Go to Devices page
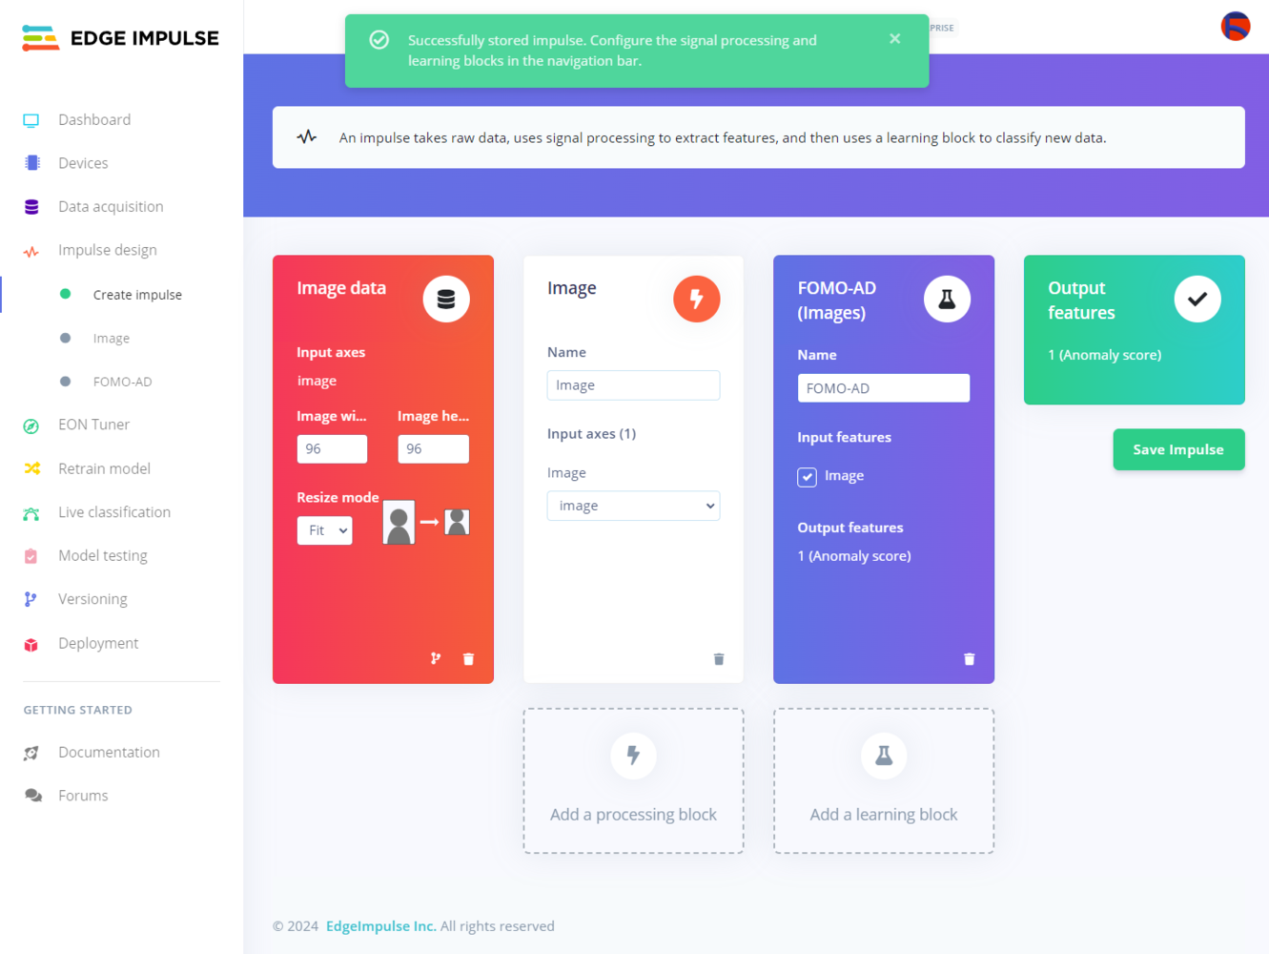This screenshot has height=954, width=1269. click(83, 163)
